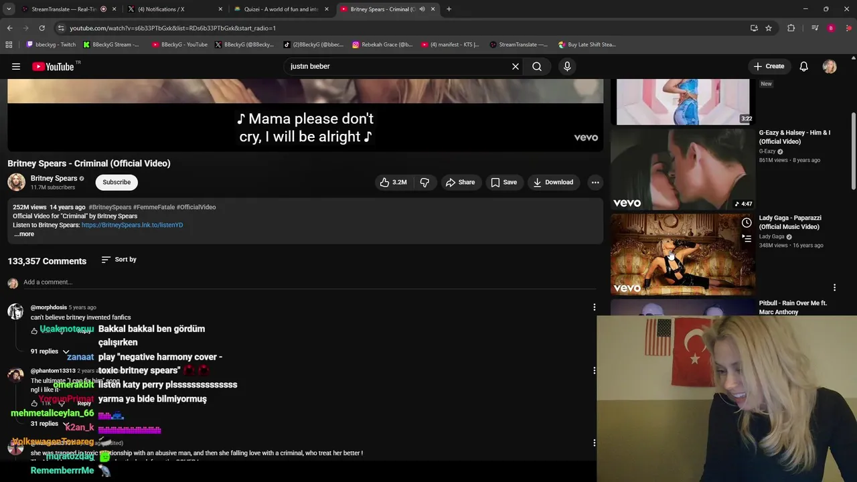
Task: Click the Add a comment field
Action: [x=308, y=283]
